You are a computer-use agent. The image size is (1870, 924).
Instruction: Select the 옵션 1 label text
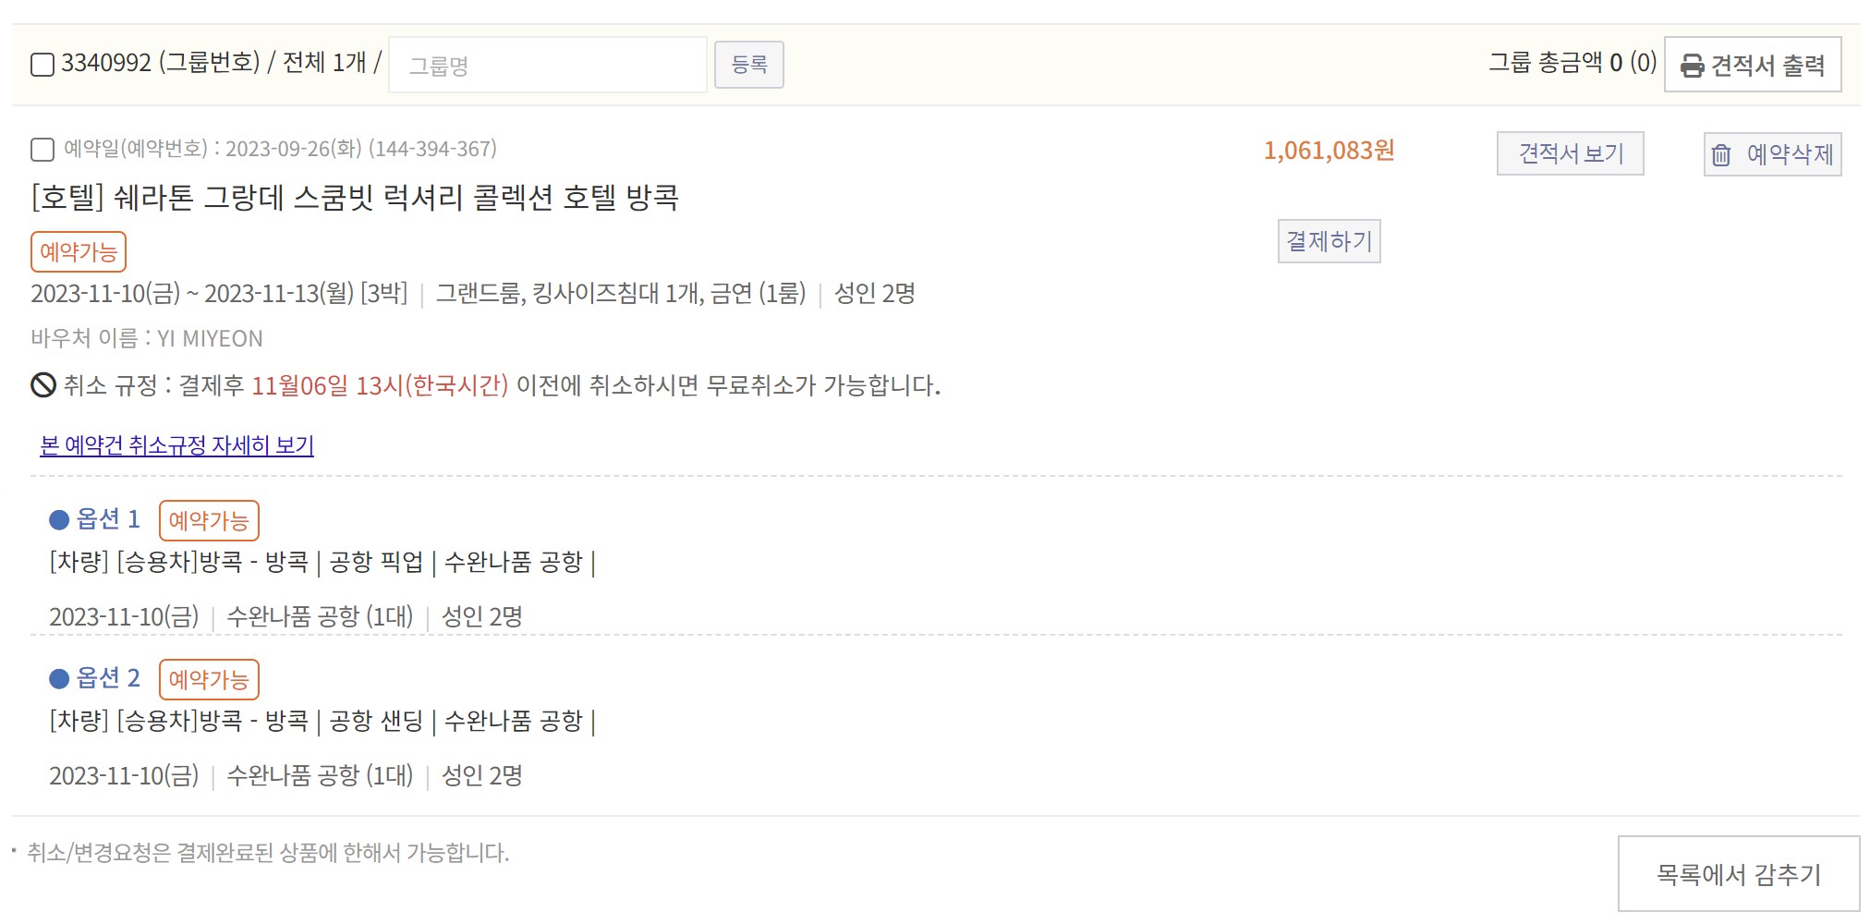tap(108, 519)
